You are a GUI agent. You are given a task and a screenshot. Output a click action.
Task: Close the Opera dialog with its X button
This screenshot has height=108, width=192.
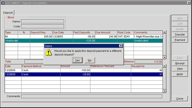[x=121, y=46]
